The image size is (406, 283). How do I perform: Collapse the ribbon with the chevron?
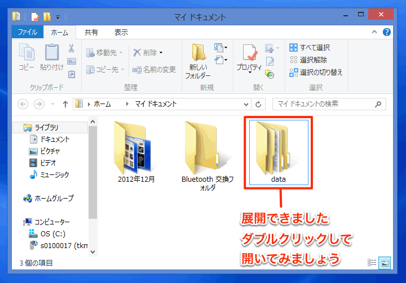tap(374, 32)
